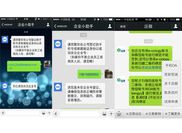Go back to weaver in middle chat
182x133 pixels.
[x=61, y=26]
